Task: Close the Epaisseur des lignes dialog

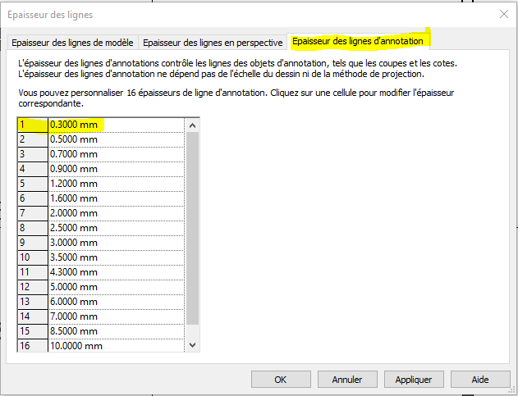Action: coord(503,14)
